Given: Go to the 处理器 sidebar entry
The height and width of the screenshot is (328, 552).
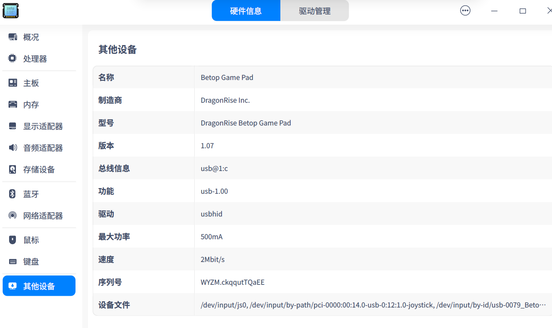Looking at the screenshot, I should [39, 58].
